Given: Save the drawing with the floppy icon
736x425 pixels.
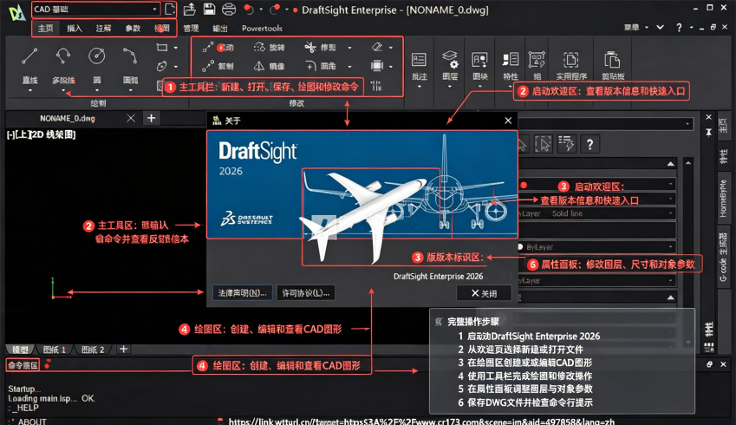Looking at the screenshot, I should pos(209,9).
